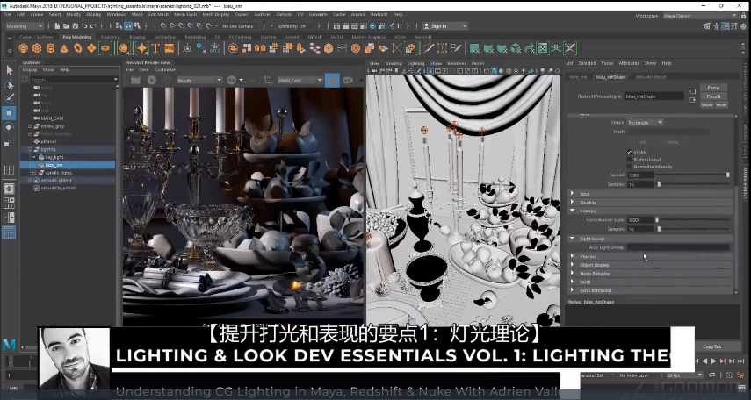Click the Show button under Presets
751x400 pixels.
point(707,104)
